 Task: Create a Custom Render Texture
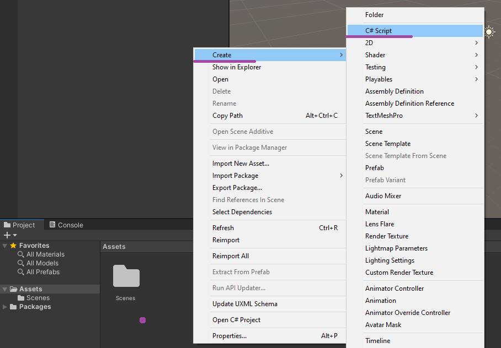(415, 273)
